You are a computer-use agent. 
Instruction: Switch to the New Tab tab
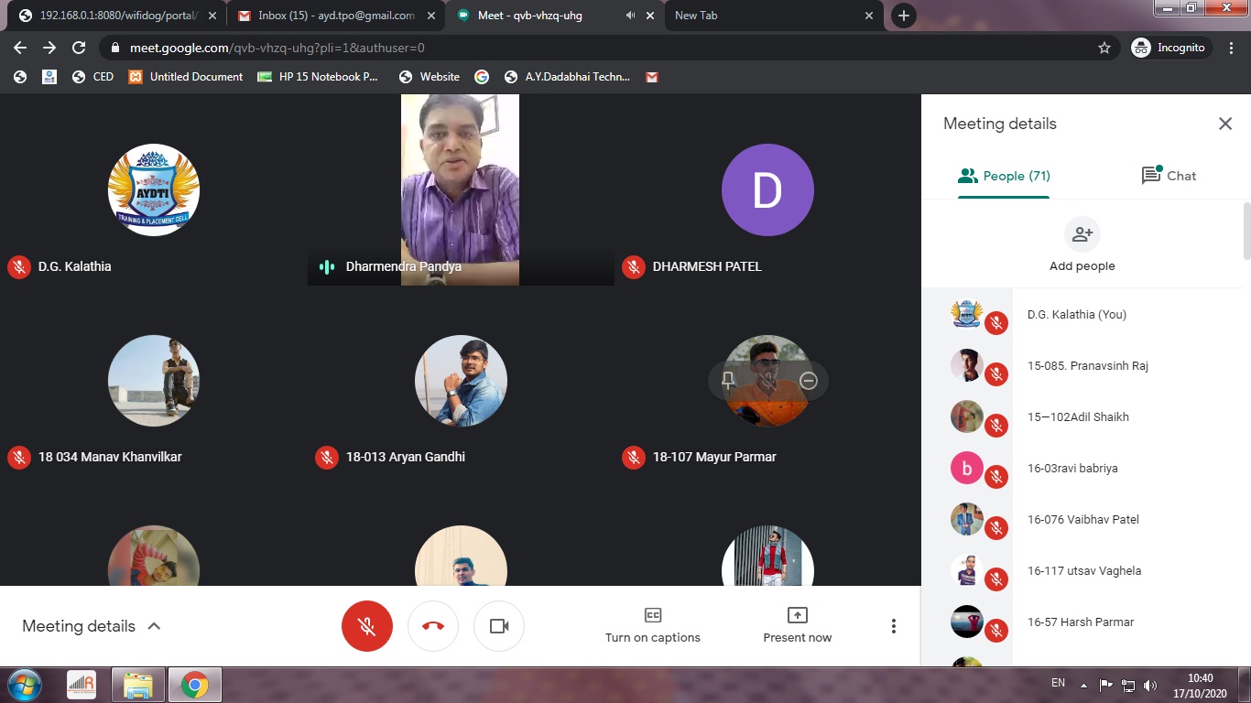[774, 16]
